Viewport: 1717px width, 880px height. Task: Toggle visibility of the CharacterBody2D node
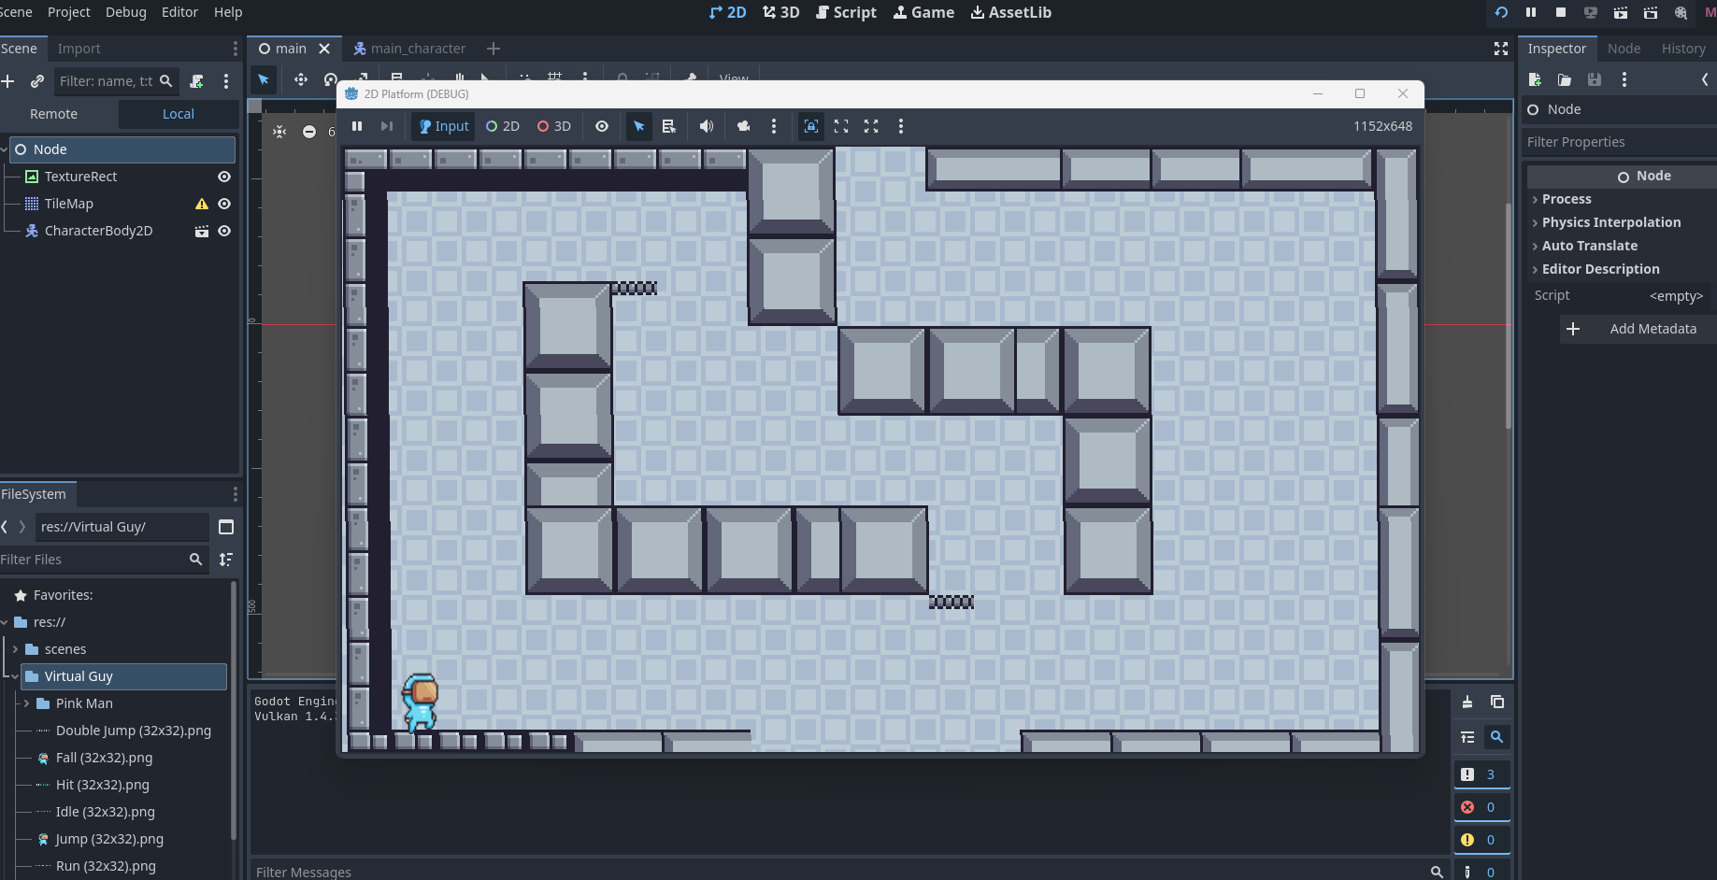tap(224, 231)
